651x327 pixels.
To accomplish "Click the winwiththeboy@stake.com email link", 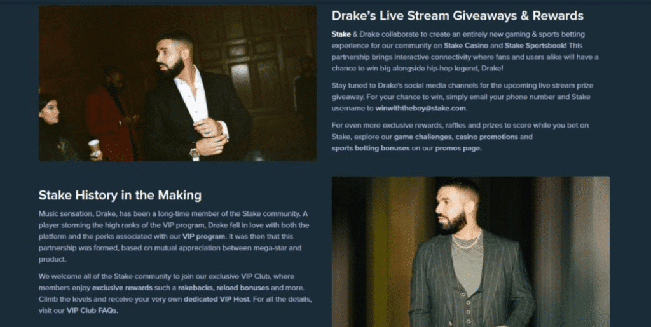I will (x=421, y=108).
